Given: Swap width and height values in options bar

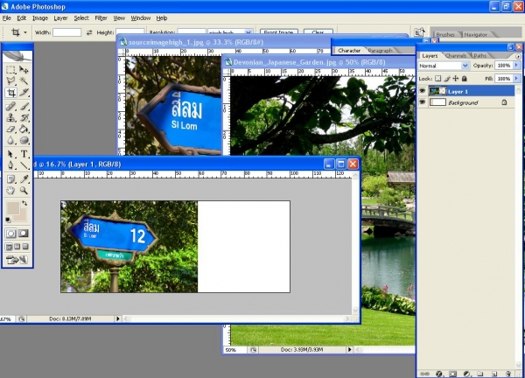Looking at the screenshot, I should tap(89, 32).
